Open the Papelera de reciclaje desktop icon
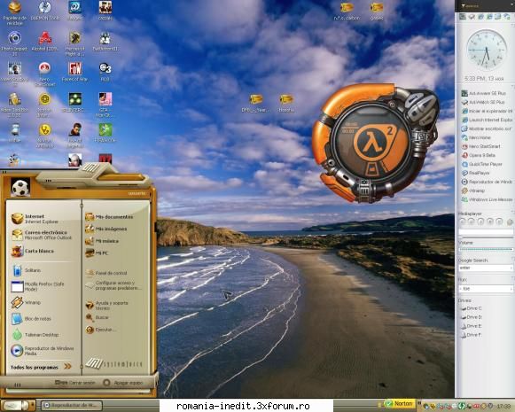 (x=14, y=12)
